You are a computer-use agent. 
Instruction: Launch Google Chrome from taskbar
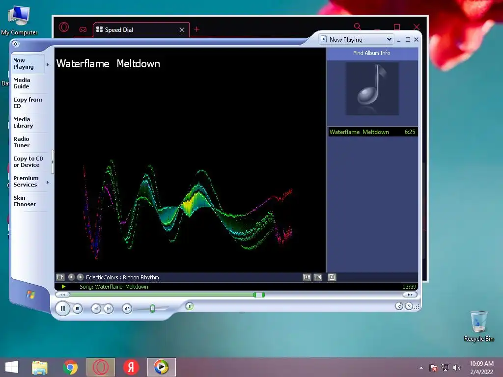click(70, 367)
